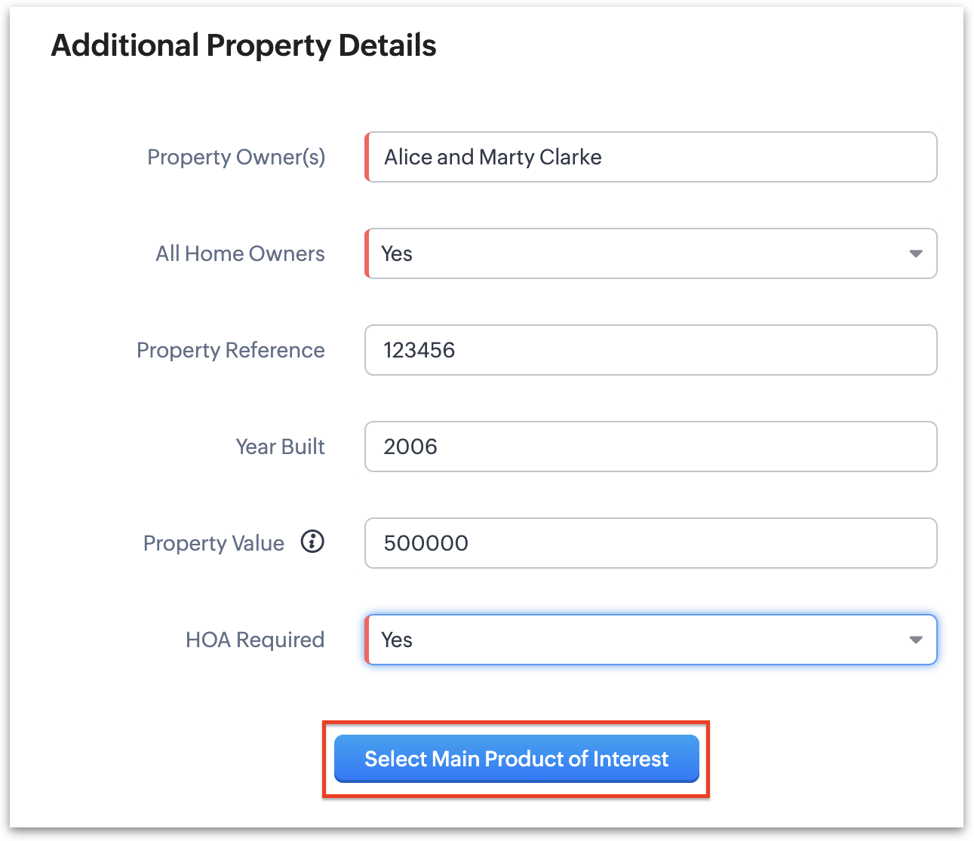Click the Select Main Product of Interest button

click(x=517, y=759)
